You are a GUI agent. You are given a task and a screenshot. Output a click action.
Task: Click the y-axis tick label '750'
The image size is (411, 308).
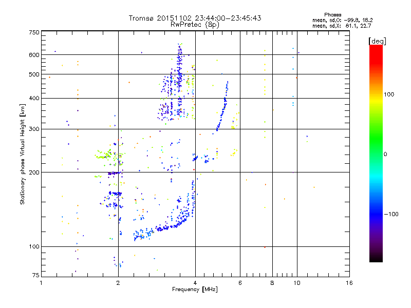coord(34,32)
